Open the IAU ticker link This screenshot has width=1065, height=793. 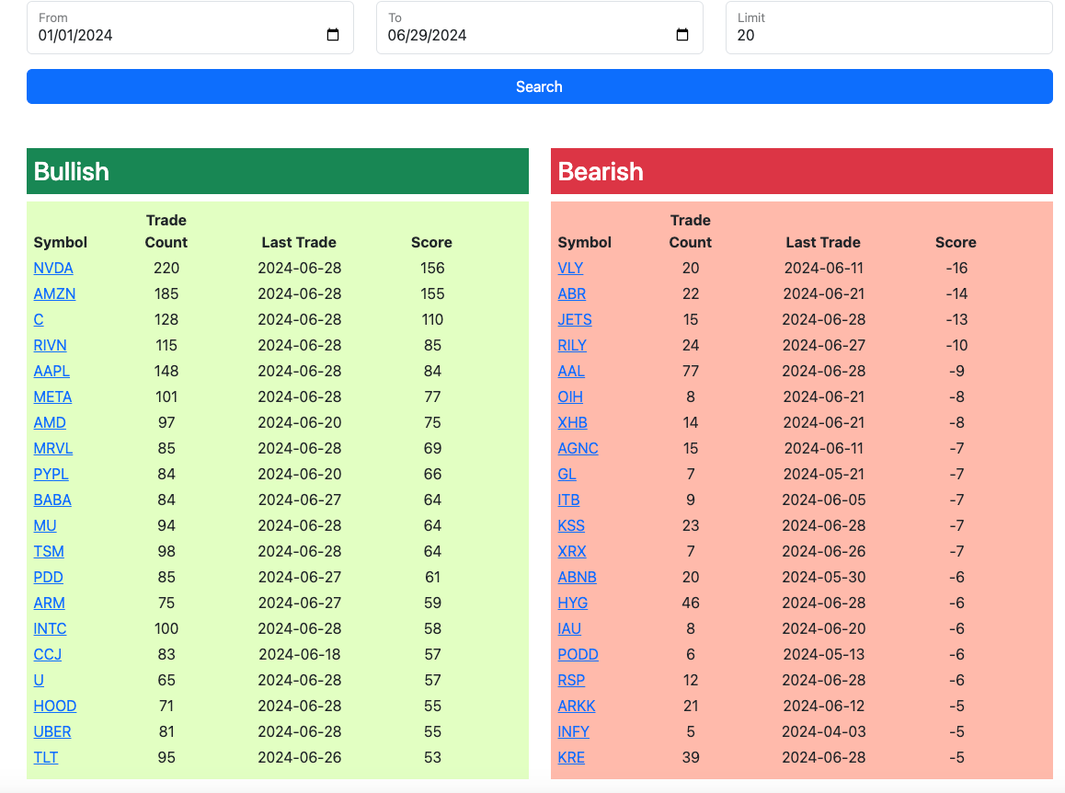[569, 628]
